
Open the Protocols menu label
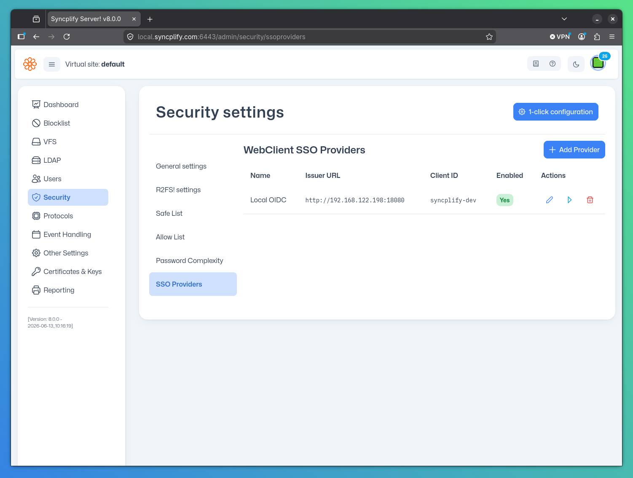pos(58,216)
